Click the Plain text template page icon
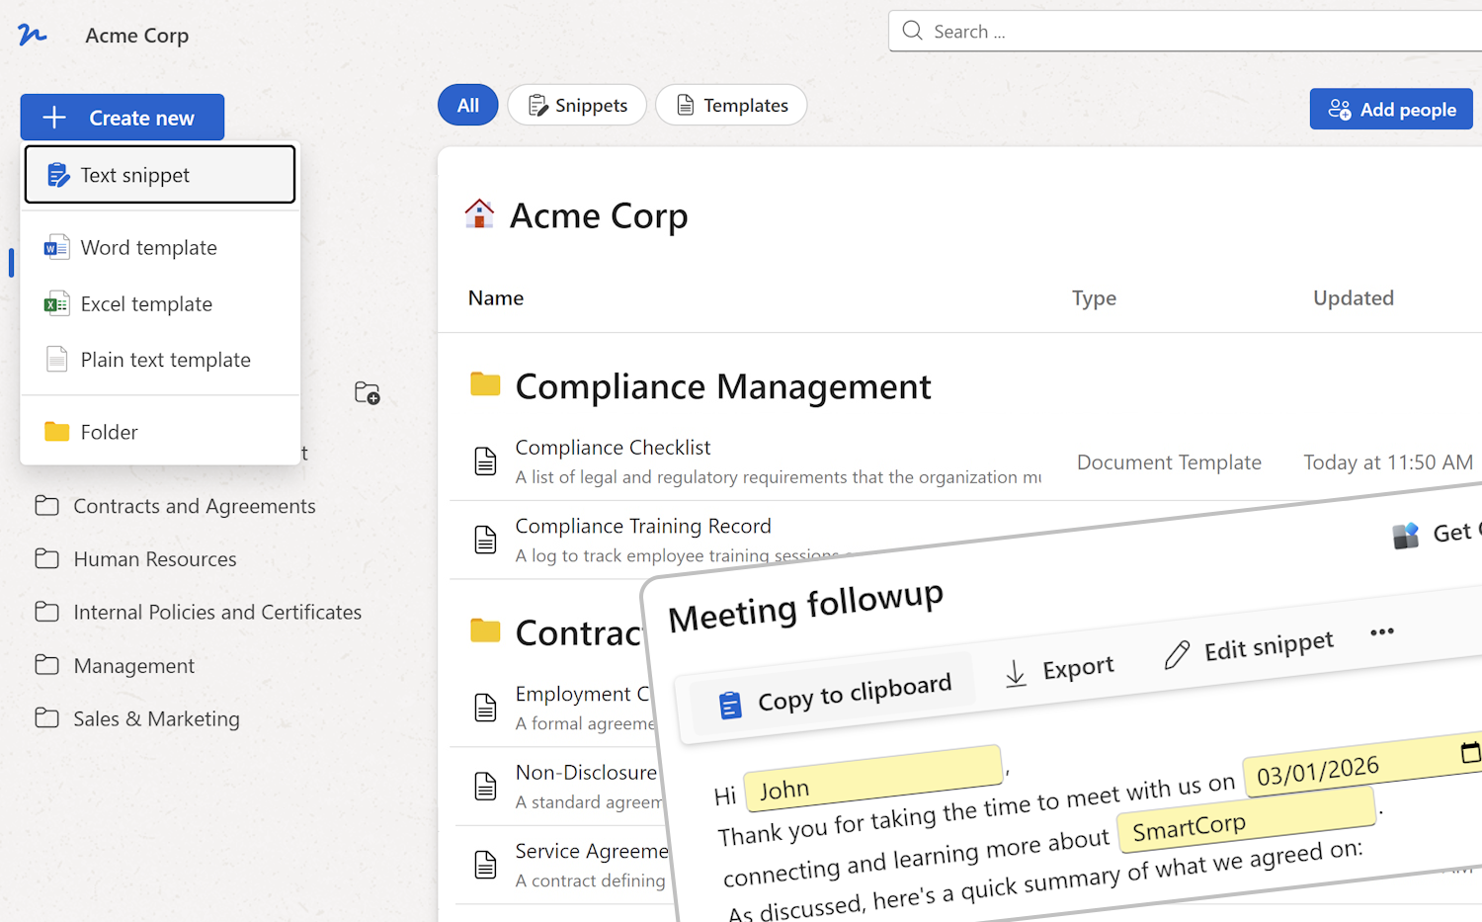 pyautogui.click(x=57, y=359)
